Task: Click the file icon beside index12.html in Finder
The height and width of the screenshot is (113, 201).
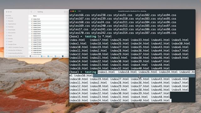Action: 32,44
